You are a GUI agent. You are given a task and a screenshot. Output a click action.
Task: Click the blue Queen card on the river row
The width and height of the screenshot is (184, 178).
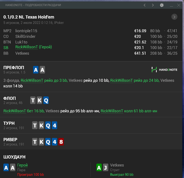pyautogui.click(x=48, y=142)
